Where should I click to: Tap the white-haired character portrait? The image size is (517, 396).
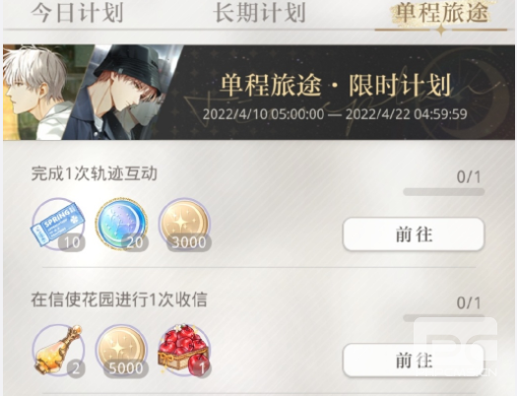point(38,92)
